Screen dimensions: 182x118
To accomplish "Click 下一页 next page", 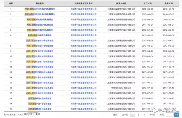I will coord(152,115).
